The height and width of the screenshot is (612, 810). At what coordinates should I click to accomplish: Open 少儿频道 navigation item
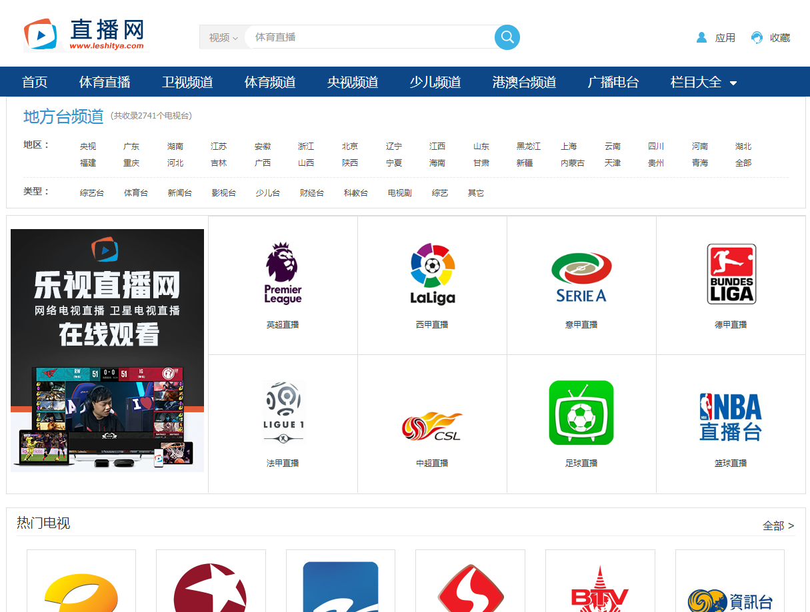tap(435, 82)
